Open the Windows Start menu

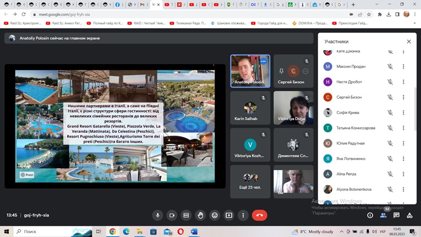pyautogui.click(x=7, y=231)
